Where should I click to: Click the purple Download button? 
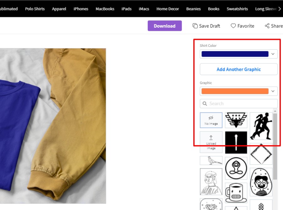coord(164,26)
